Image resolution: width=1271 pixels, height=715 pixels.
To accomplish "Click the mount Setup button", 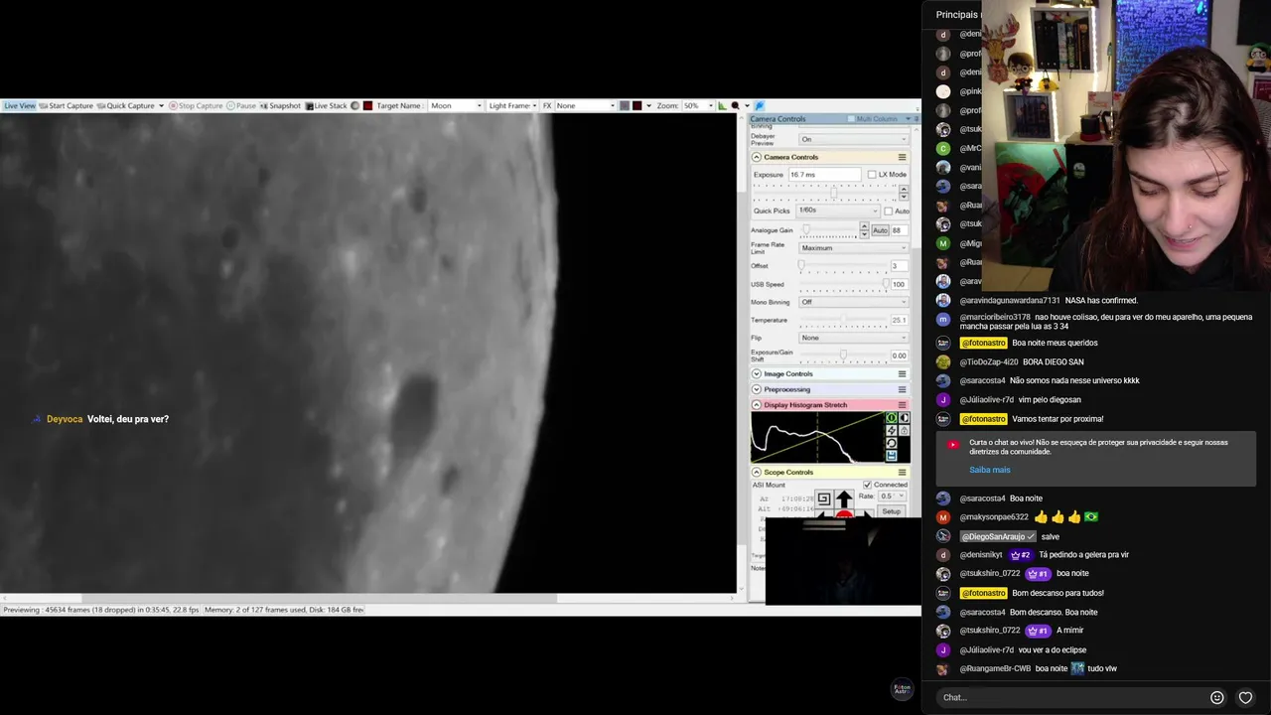I will 891,511.
